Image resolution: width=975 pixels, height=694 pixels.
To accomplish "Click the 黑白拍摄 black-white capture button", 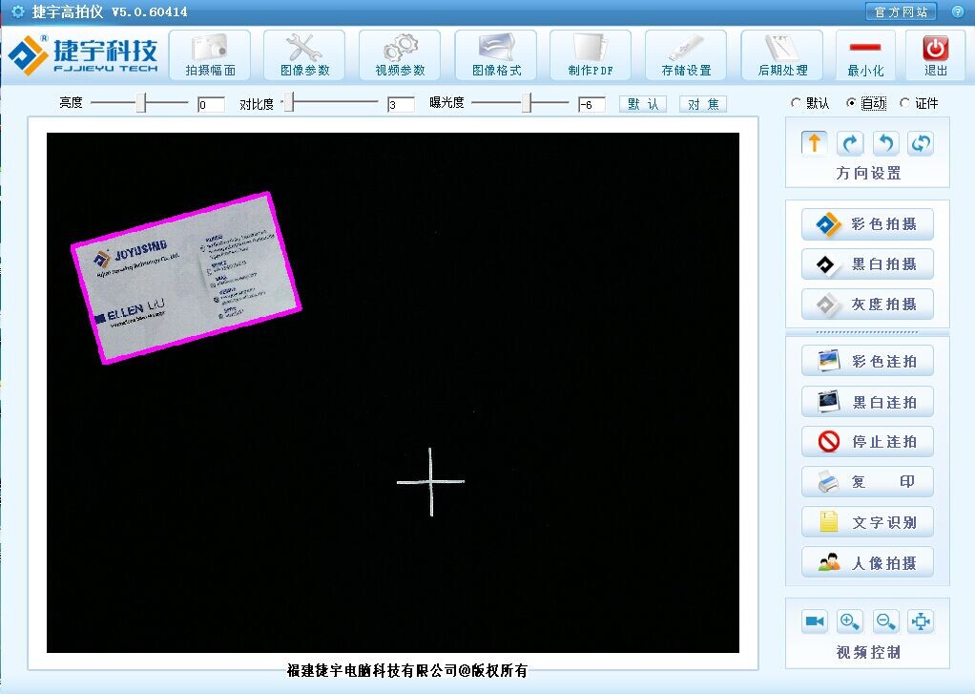I will [x=867, y=264].
